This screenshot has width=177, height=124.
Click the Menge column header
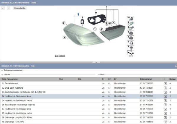(x=172, y=79)
